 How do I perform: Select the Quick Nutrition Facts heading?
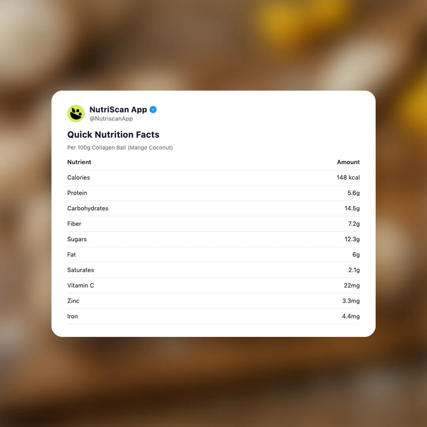(x=113, y=134)
